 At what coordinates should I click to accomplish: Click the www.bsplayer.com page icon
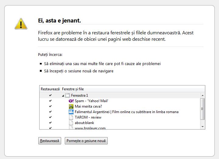point(71,128)
